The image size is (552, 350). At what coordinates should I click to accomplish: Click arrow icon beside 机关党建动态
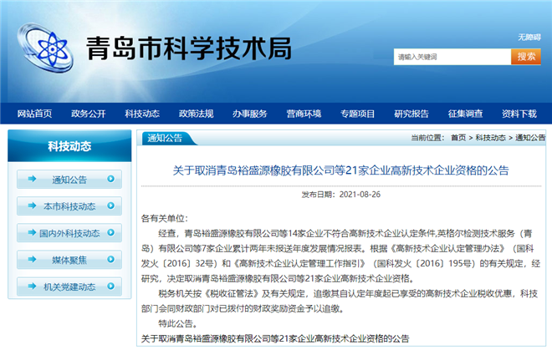(x=32, y=286)
